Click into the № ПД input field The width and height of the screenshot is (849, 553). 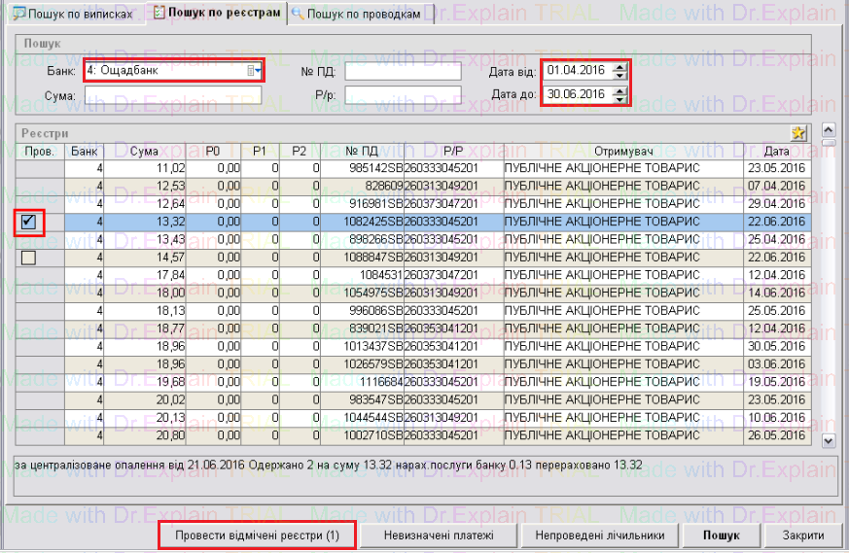403,71
